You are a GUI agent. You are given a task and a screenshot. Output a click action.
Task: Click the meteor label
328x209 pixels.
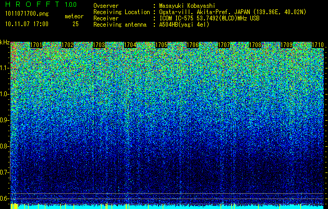tap(74, 16)
